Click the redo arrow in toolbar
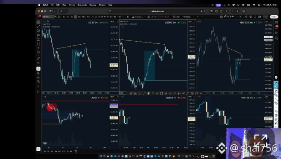 coord(202,16)
